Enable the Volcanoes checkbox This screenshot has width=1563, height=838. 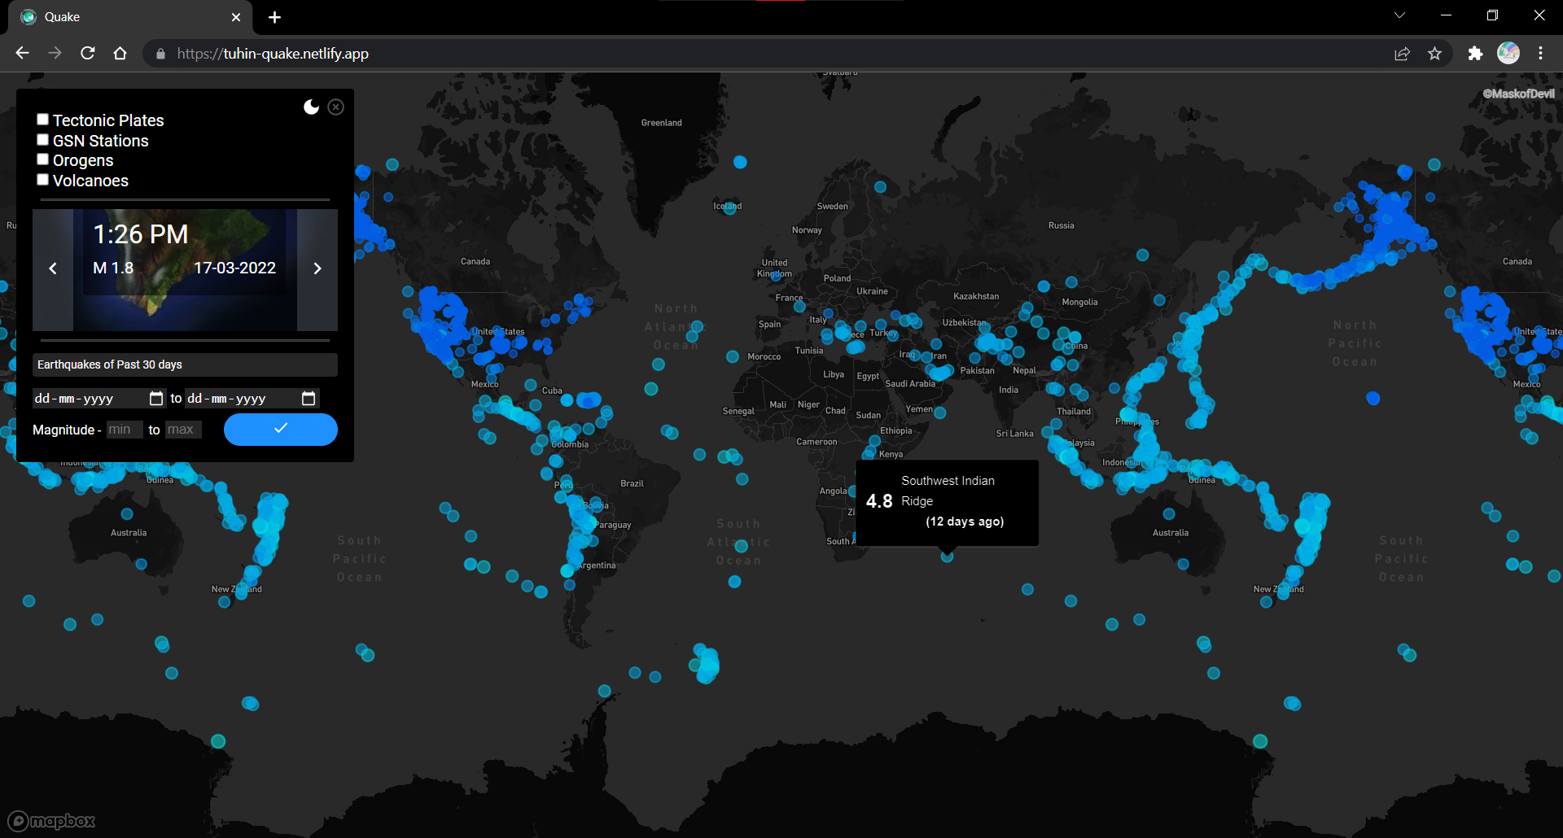coord(43,180)
